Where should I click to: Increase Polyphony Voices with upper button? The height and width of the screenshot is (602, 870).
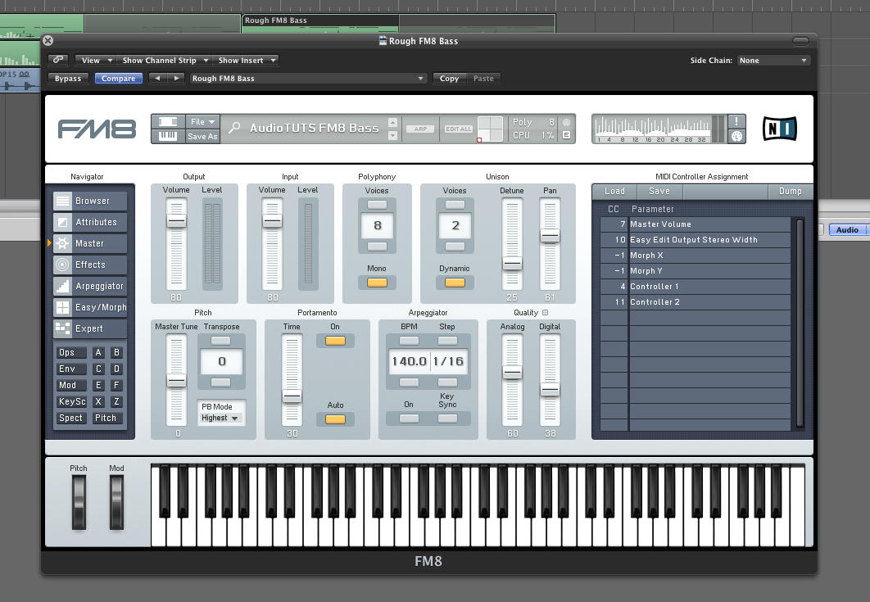[378, 205]
